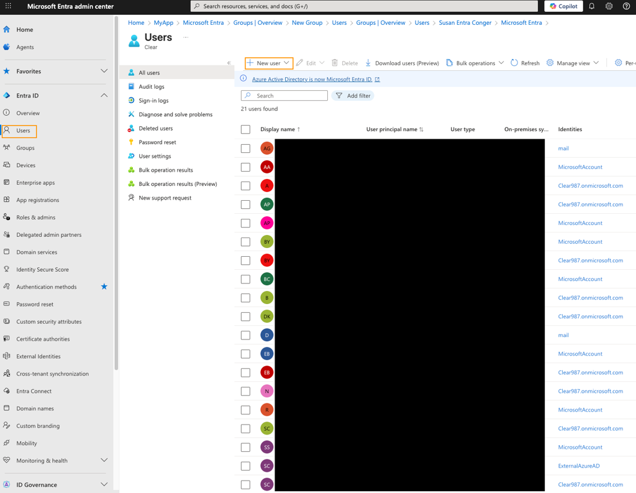Click Susan Entra Conger breadcrumb
Screen dimensions: 636x493
[465, 23]
